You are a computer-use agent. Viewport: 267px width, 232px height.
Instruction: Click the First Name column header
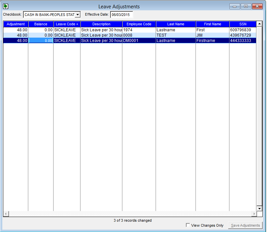pyautogui.click(x=212, y=24)
